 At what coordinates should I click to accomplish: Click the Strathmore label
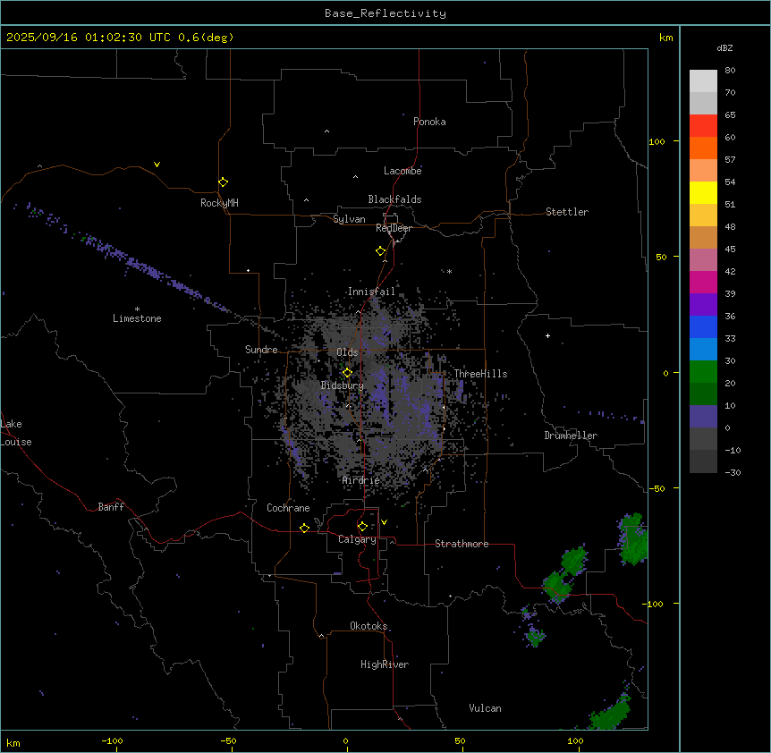tap(462, 544)
